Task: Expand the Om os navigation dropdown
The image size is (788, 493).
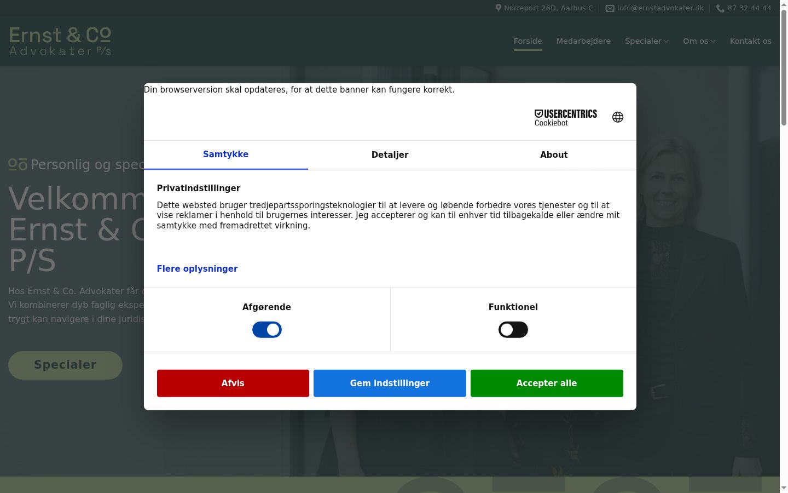Action: [699, 41]
